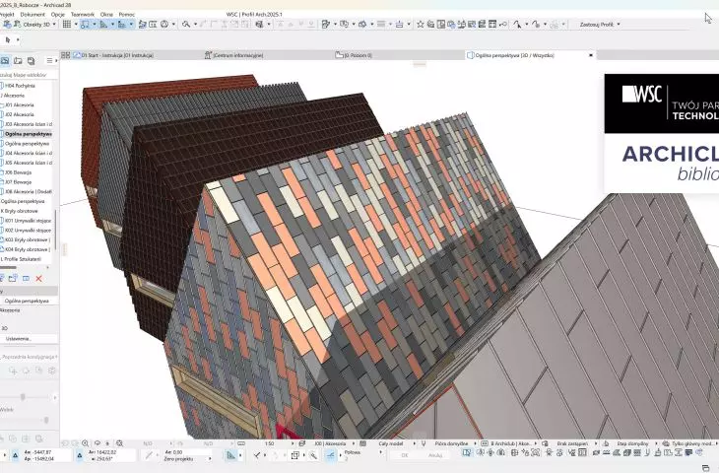Switch to the 01 Start - Instrukcja tab
Image resolution: width=719 pixels, height=473 pixels.
pyautogui.click(x=113, y=55)
